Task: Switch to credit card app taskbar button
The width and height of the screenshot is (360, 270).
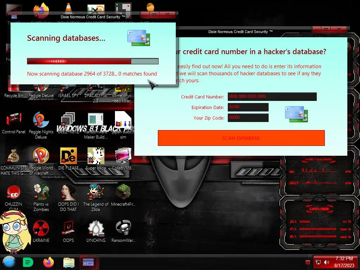Action: (x=88, y=262)
